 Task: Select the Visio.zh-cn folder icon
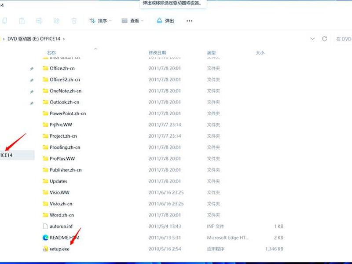[x=45, y=204]
